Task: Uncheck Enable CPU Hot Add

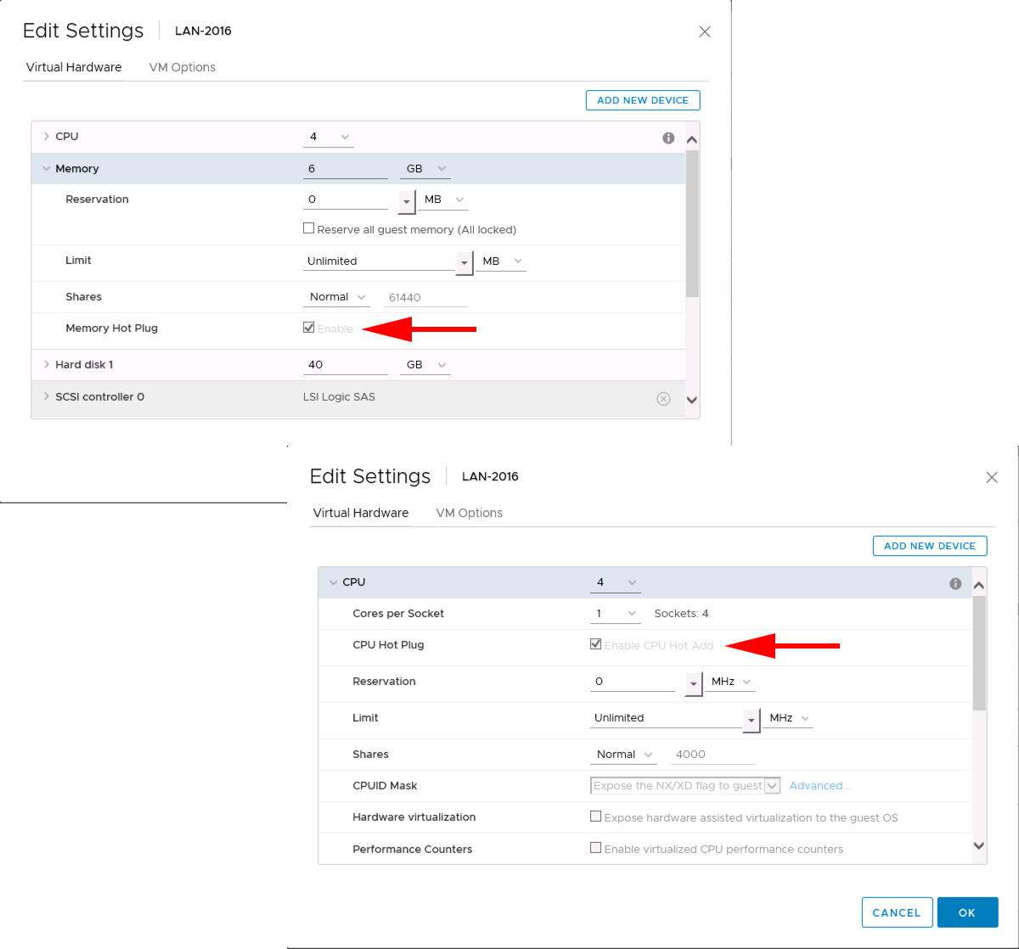Action: coord(595,643)
